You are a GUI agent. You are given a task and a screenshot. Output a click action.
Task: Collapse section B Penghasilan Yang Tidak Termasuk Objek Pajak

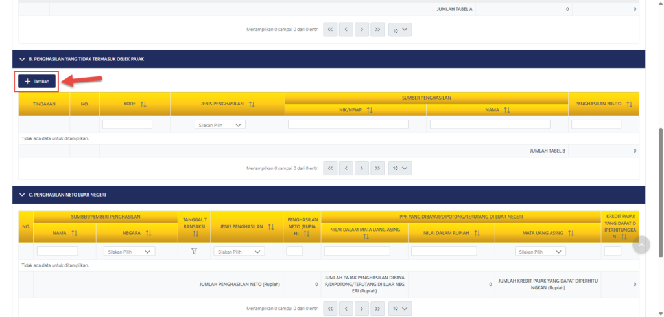[x=22, y=59]
